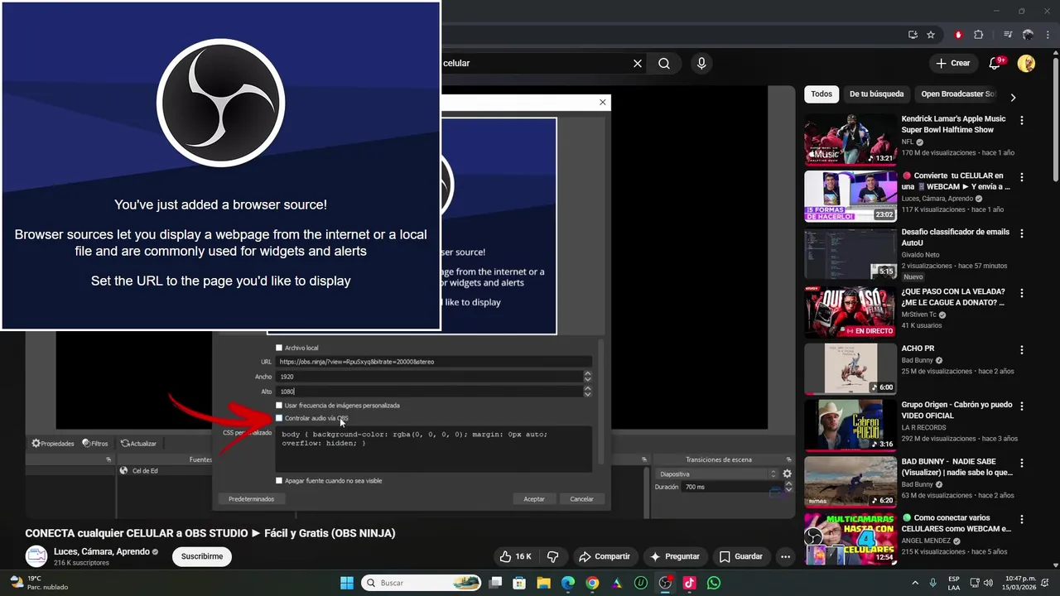Click the Crear button
Viewport: 1060px width, 596px height.
coord(952,63)
